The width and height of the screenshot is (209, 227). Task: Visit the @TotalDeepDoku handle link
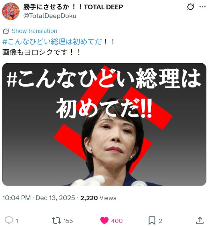click(x=50, y=16)
